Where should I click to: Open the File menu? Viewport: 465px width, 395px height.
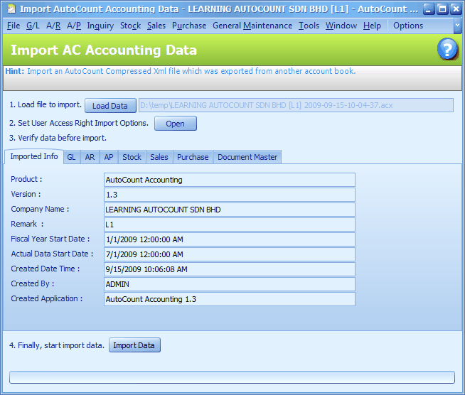(14, 26)
